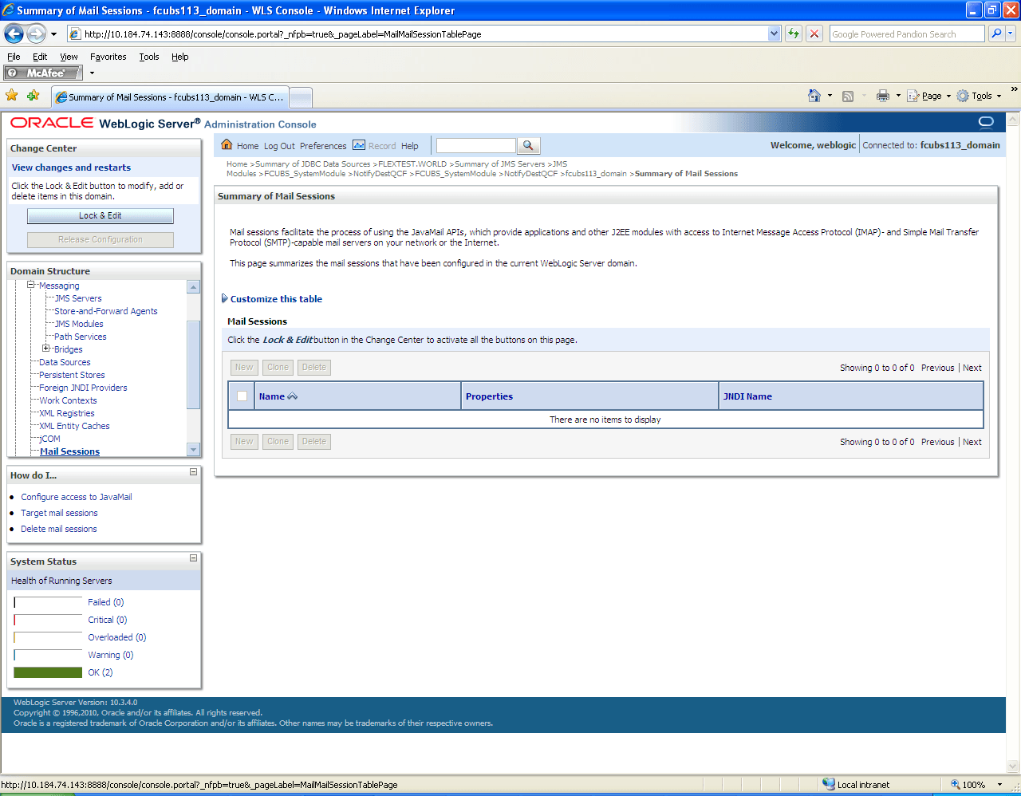
Task: Click the Favorites star icon
Action: click(12, 96)
